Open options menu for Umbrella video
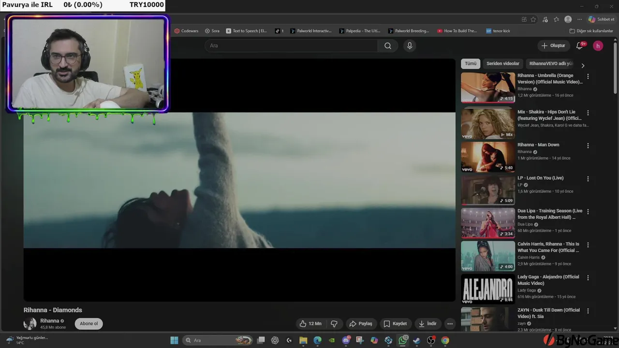The image size is (619, 348). click(588, 76)
